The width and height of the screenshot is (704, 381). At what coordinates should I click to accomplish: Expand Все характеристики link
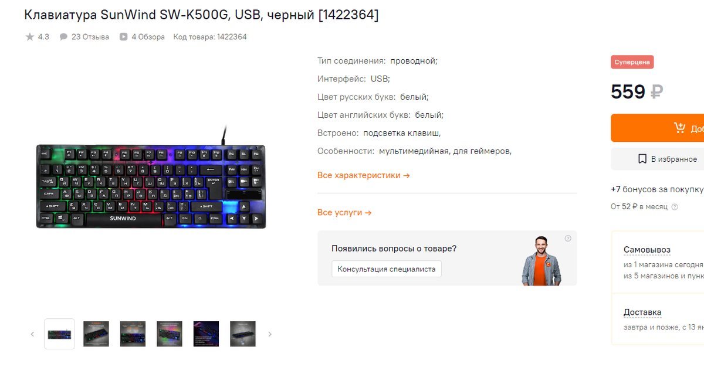pos(364,175)
